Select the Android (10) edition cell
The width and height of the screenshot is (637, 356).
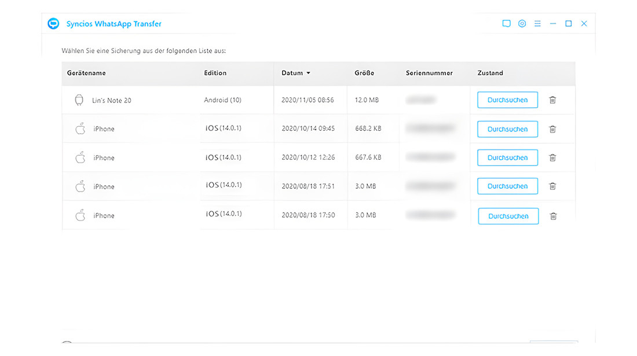click(x=222, y=100)
